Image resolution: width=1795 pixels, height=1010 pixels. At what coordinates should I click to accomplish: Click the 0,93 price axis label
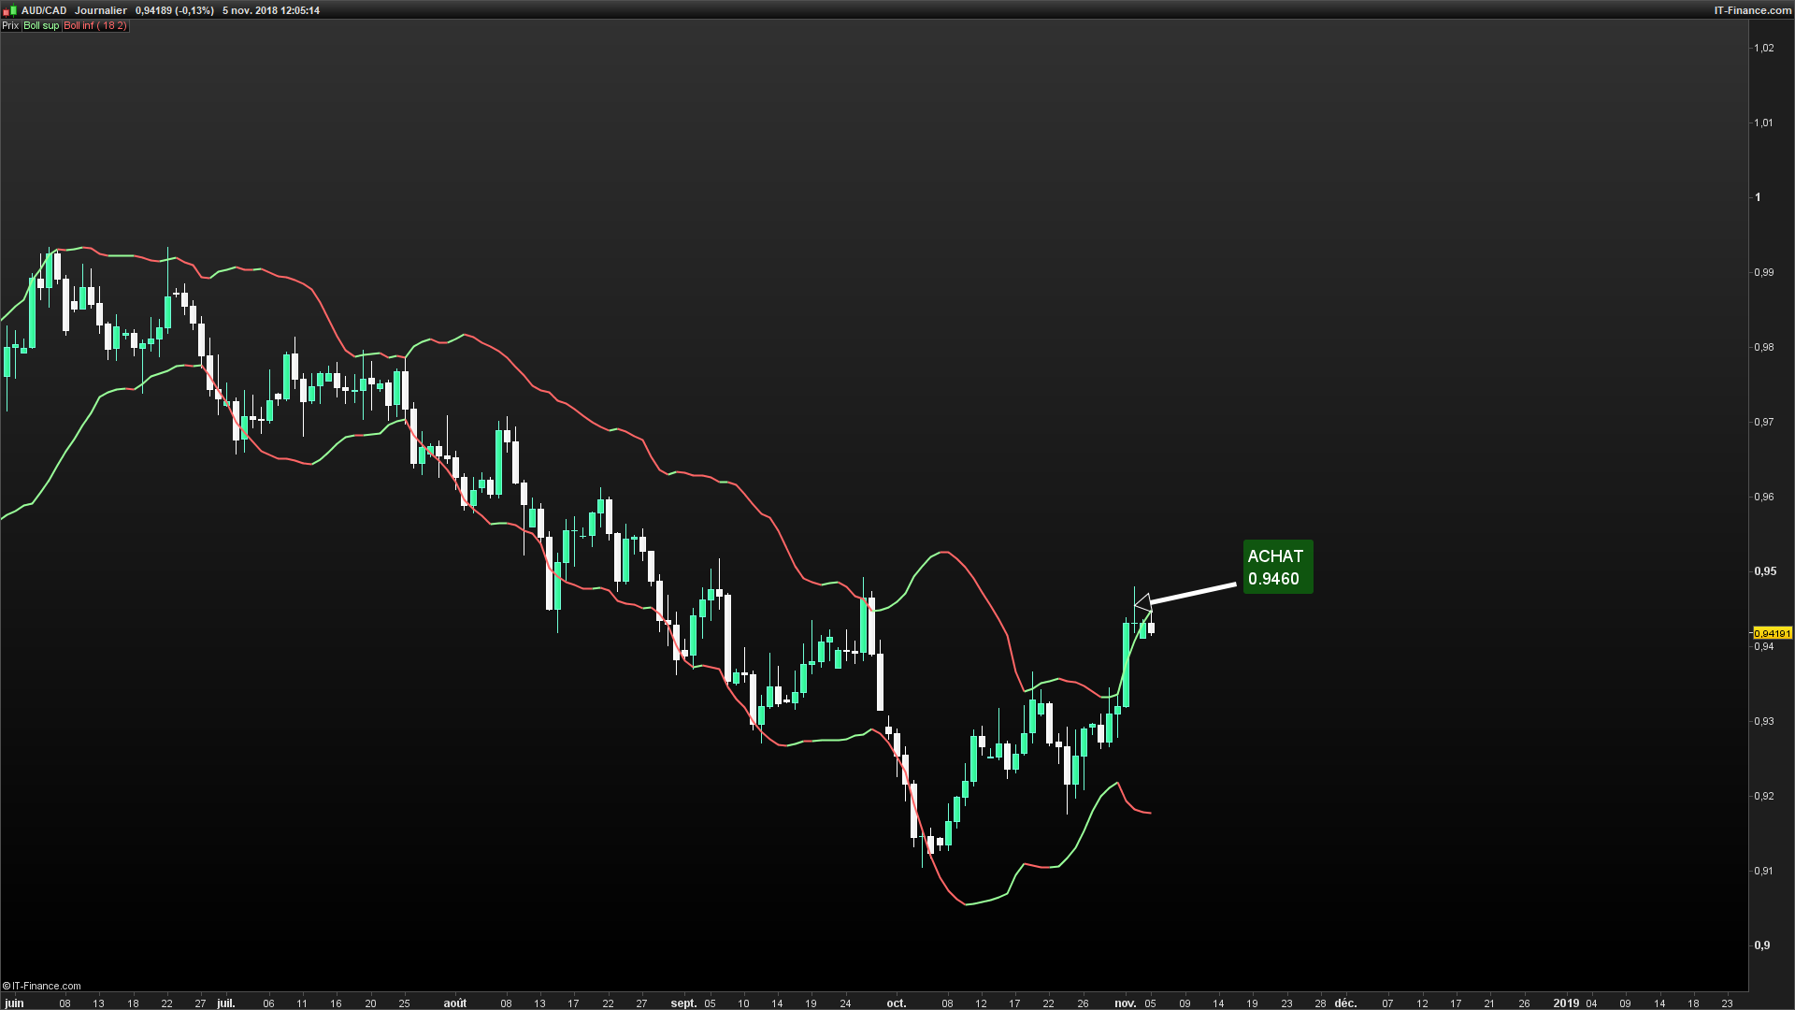pos(1764,721)
